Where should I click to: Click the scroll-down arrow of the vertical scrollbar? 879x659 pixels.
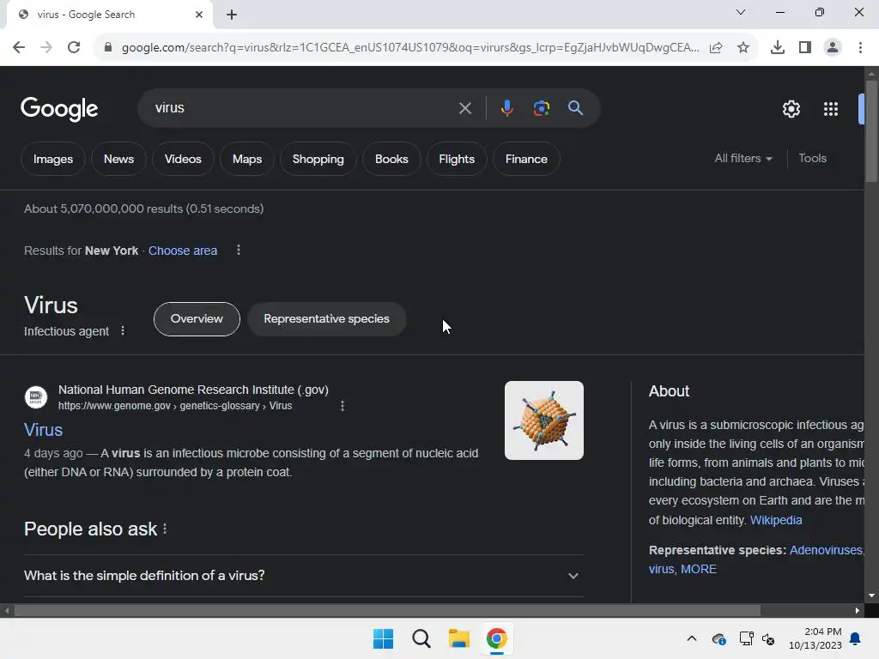[871, 596]
